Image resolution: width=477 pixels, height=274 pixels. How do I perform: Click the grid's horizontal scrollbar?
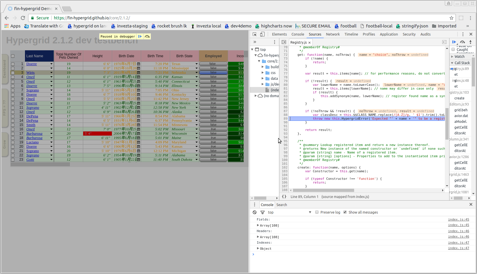41,164
